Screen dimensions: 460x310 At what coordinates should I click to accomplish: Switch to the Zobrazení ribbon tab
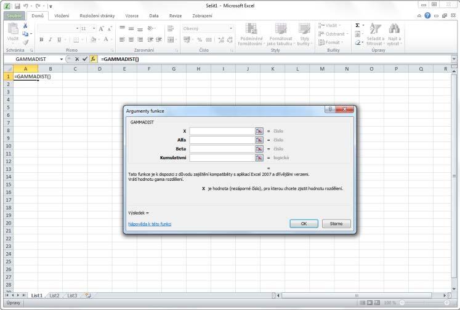tap(202, 16)
